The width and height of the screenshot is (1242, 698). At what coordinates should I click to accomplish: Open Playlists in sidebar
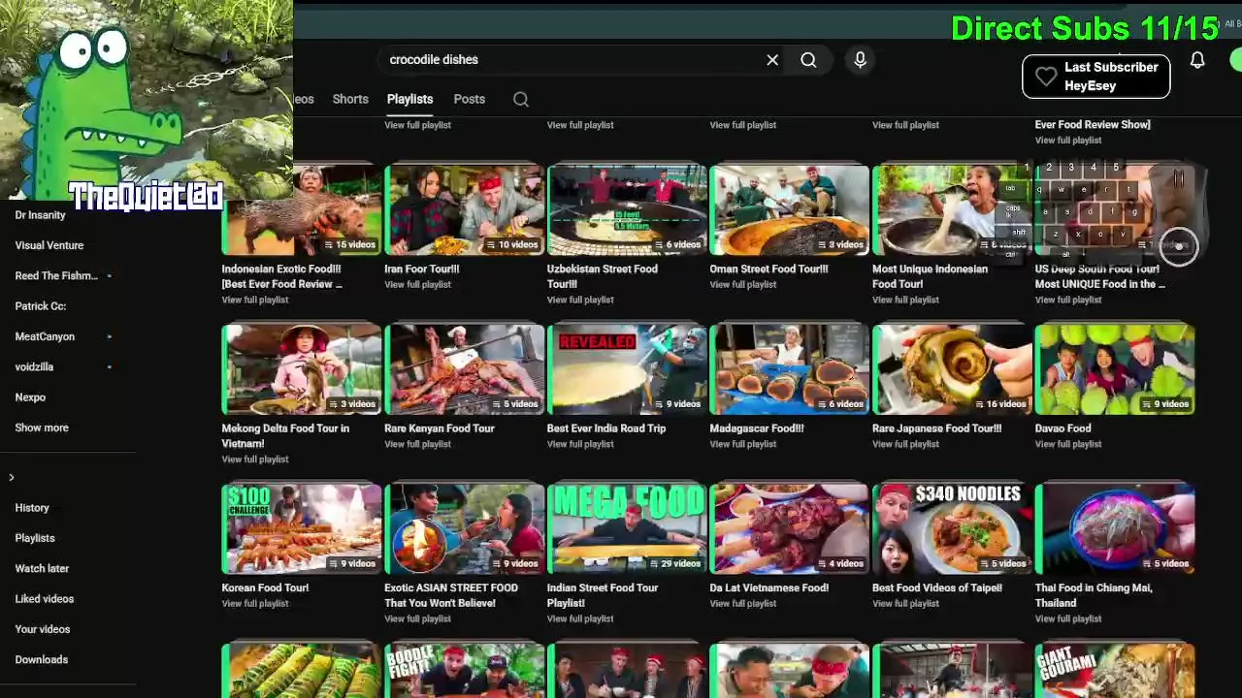[x=35, y=538]
